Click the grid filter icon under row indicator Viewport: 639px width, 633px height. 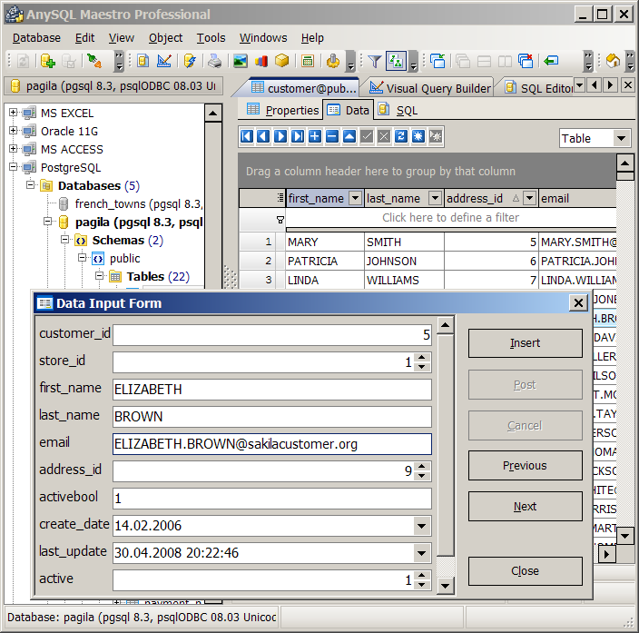280,219
